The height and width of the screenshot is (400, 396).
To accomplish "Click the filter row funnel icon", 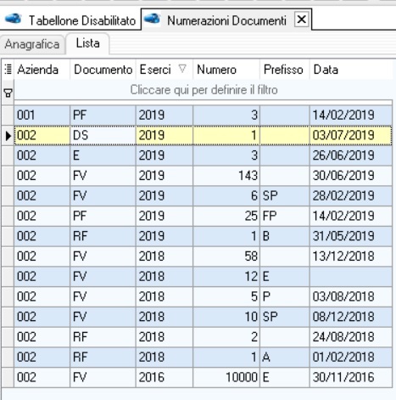I will tap(8, 93).
